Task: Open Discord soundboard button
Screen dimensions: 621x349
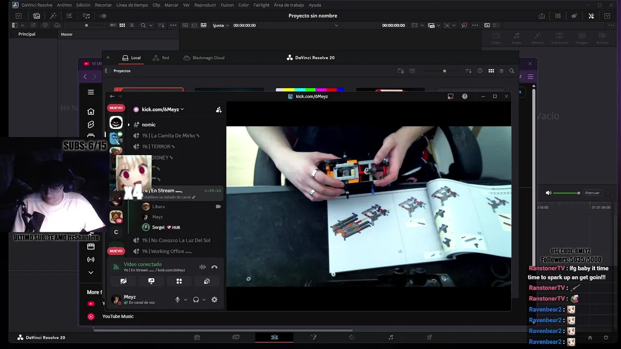Action: 207,281
